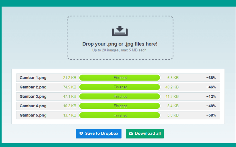
Task: Open the 40.2 KB compressed output
Action: click(172, 87)
